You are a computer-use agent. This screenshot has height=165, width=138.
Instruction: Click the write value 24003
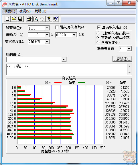pos(111,88)
